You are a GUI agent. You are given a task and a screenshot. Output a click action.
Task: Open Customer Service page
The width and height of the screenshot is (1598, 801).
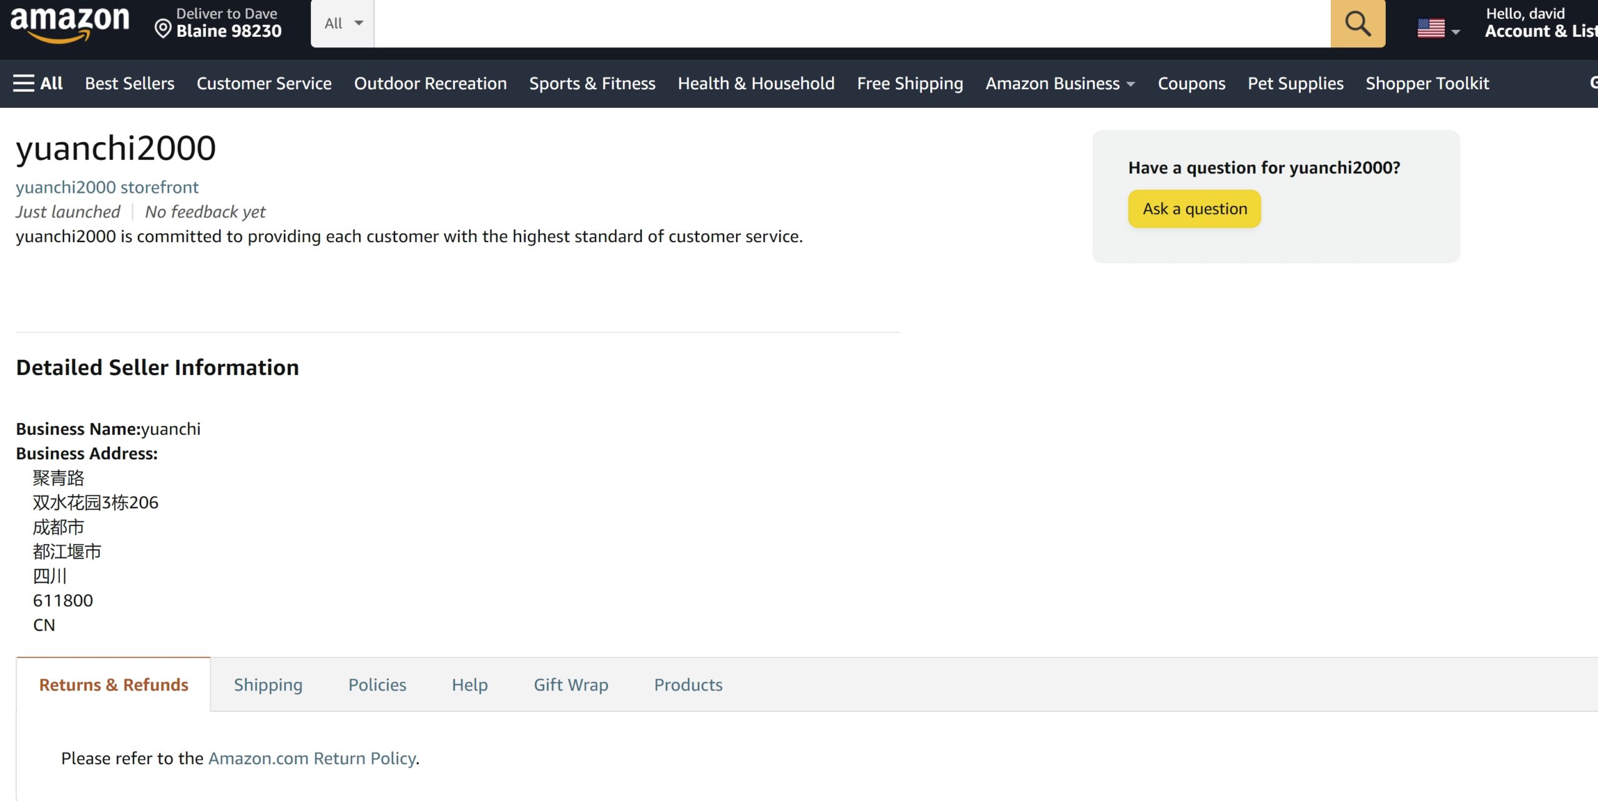pyautogui.click(x=264, y=83)
